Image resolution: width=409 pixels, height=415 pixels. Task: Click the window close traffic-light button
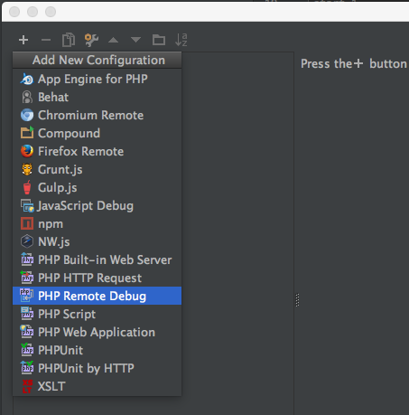point(14,12)
